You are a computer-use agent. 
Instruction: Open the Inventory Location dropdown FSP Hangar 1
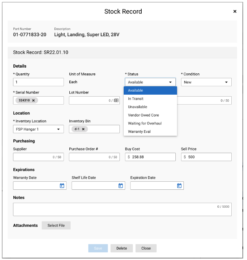coord(38,129)
